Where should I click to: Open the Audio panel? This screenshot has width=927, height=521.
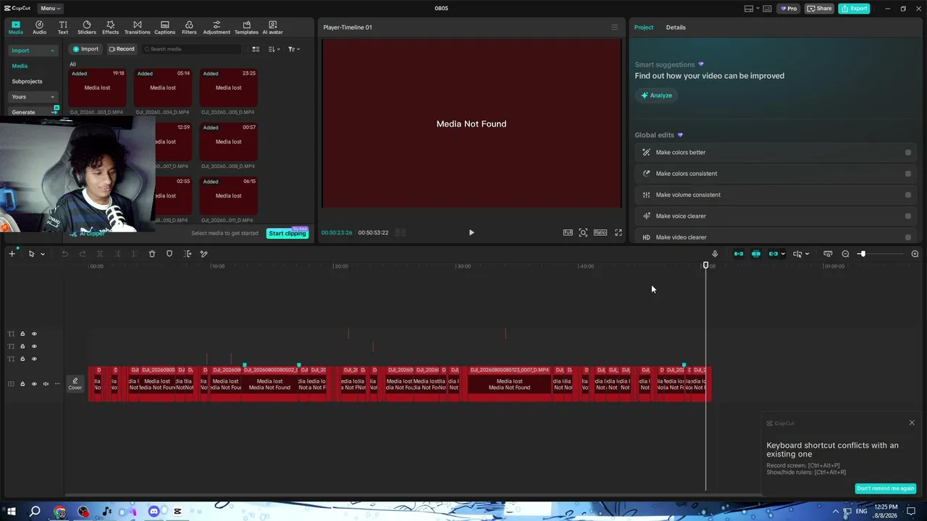(39, 27)
